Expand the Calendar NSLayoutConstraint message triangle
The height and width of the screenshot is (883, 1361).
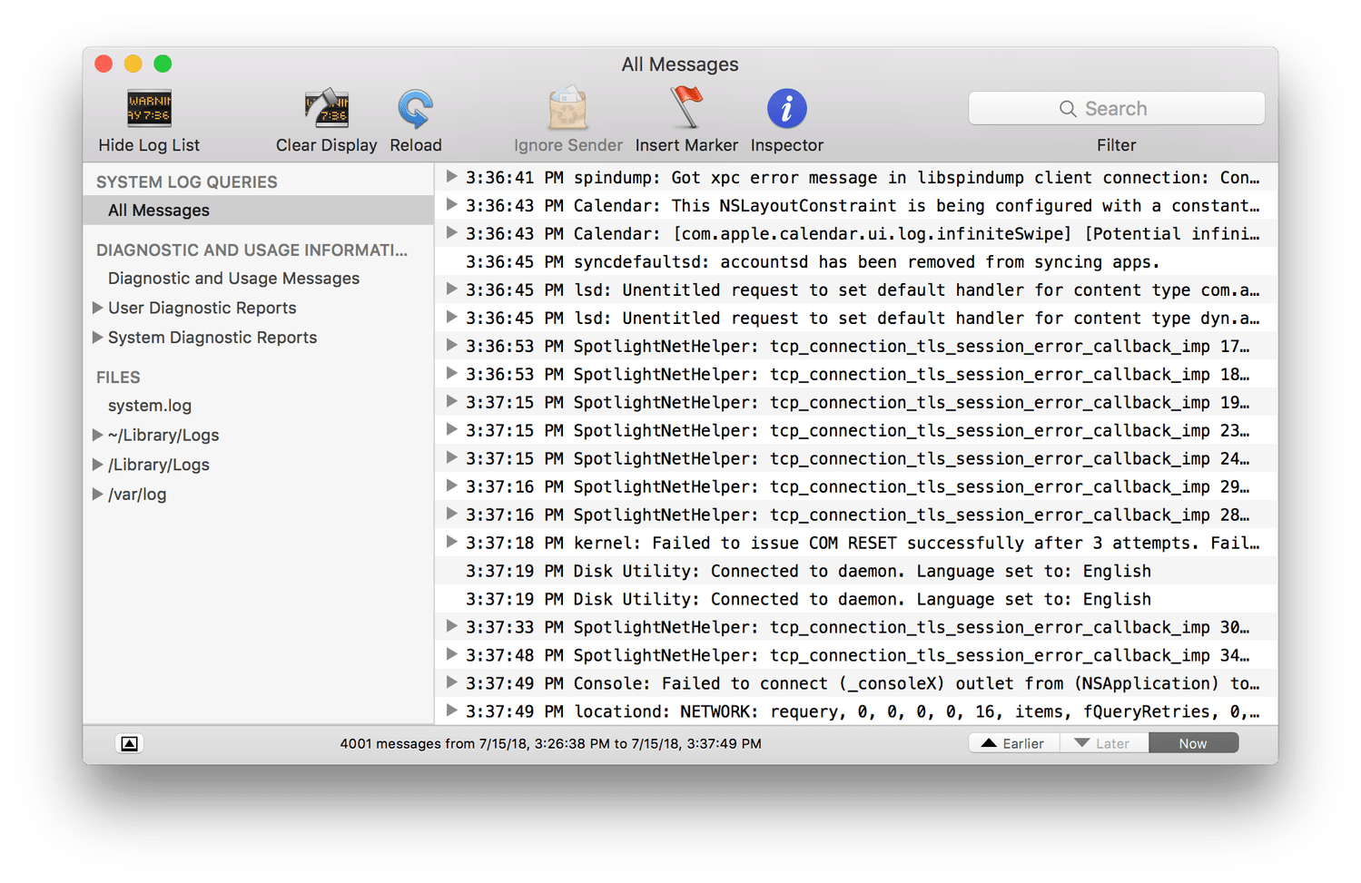[451, 205]
